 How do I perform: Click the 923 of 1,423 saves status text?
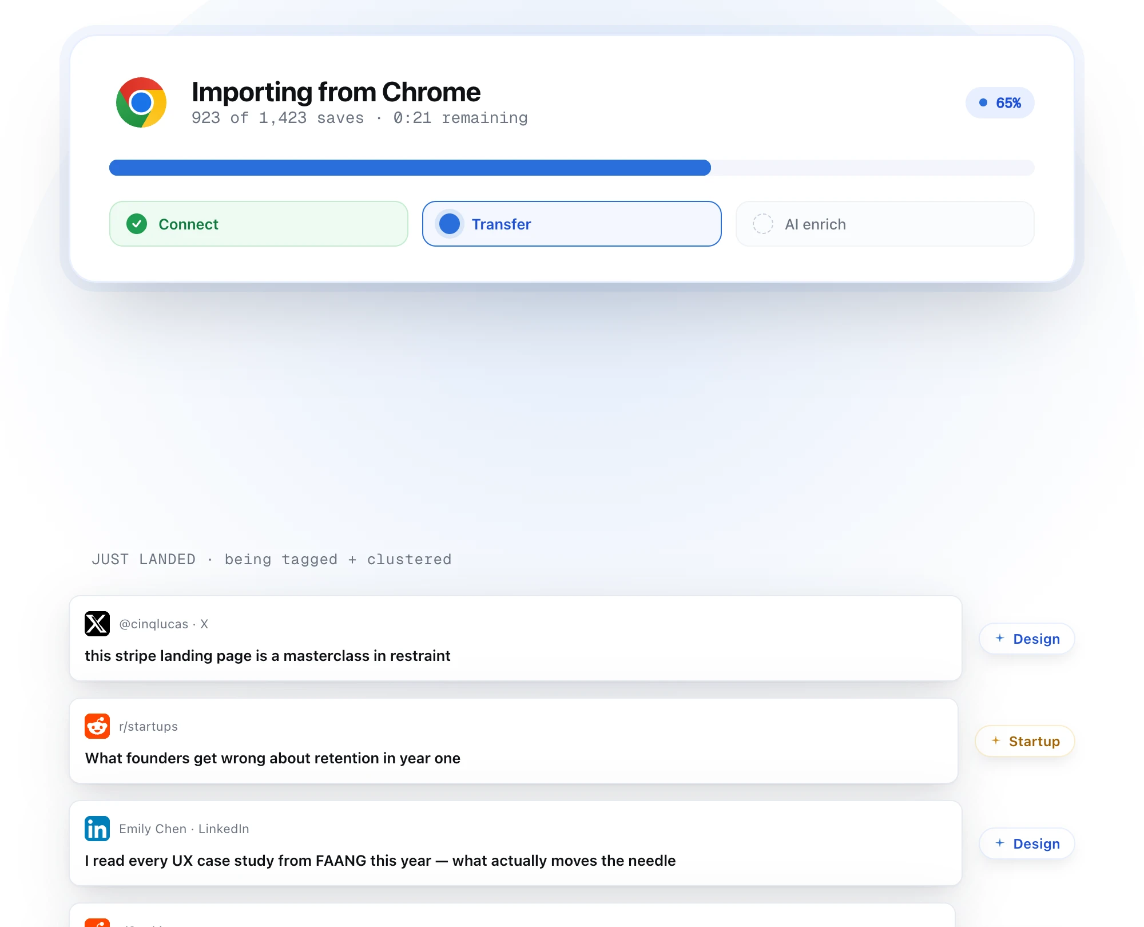360,118
